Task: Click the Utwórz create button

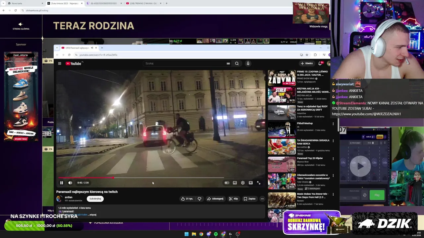Action: coord(307,63)
